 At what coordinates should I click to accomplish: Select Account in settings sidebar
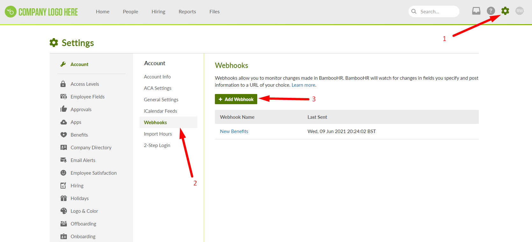pyautogui.click(x=79, y=64)
